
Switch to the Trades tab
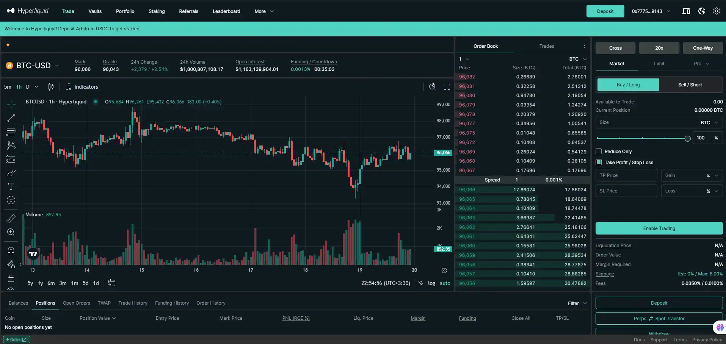pos(547,46)
